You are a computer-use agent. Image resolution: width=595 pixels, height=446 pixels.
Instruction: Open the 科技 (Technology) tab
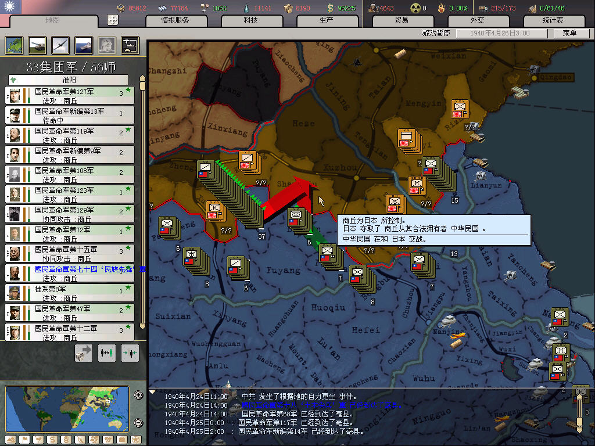point(251,20)
